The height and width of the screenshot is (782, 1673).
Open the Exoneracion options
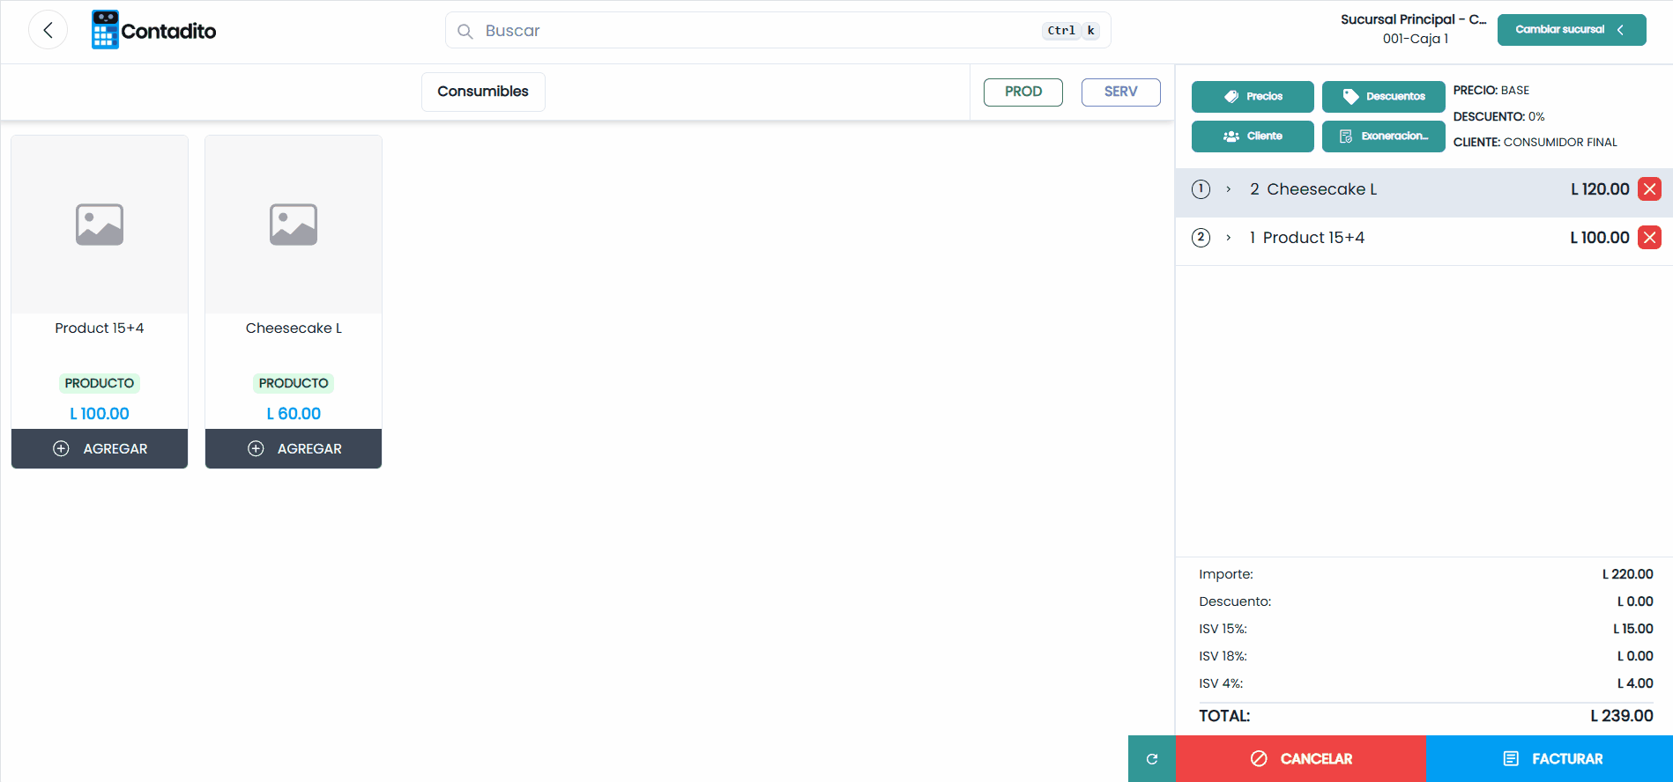[1384, 136]
